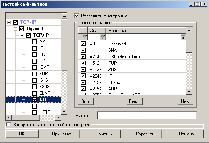Check the IS-IS checkbox in the tree
Image resolution: width=209 pixels, height=143 pixels.
(35, 80)
